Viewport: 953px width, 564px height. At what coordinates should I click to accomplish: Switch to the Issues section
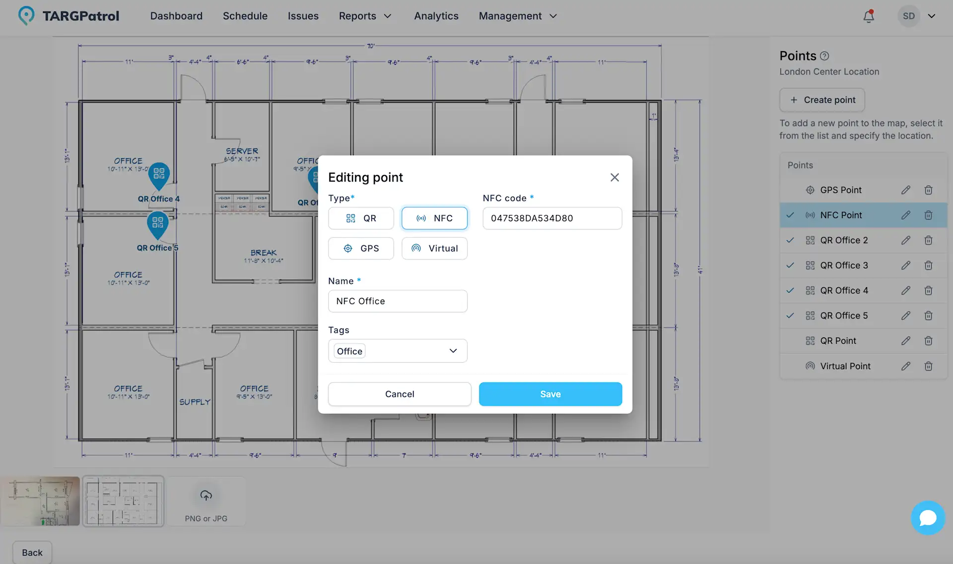point(303,16)
